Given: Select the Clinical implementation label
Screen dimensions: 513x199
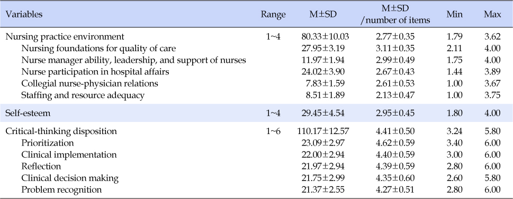Looking at the screenshot, I should point(69,155).
